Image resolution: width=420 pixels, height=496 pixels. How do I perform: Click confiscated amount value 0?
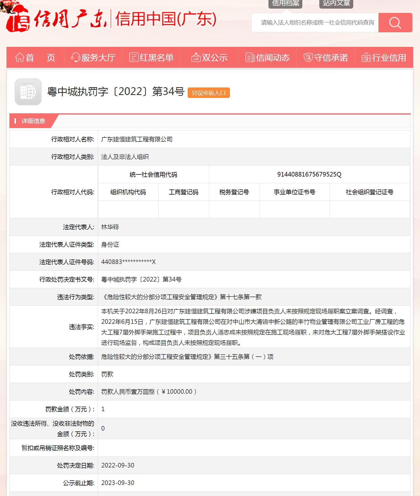pyautogui.click(x=103, y=428)
